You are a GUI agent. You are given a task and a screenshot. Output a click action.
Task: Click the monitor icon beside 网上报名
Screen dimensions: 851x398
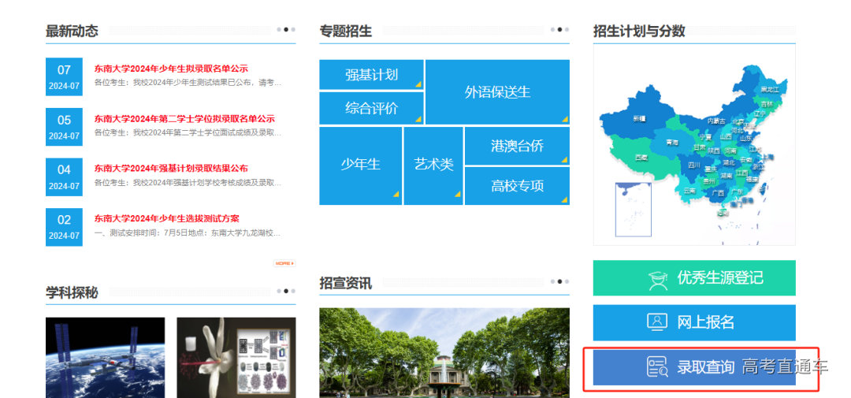[657, 322]
